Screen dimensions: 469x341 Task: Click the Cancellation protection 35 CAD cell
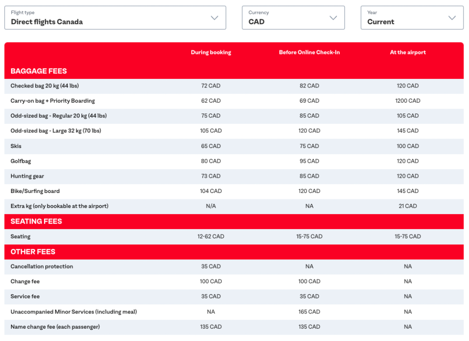click(x=211, y=266)
